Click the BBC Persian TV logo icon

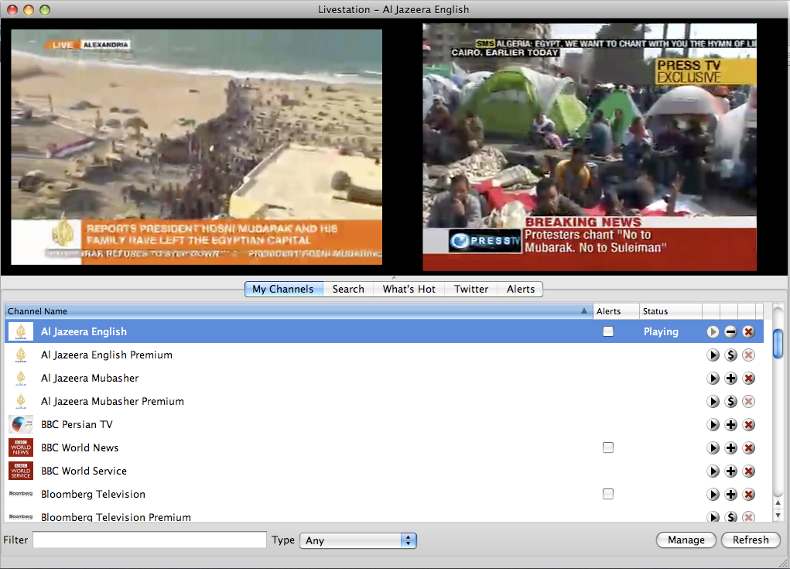pos(21,424)
